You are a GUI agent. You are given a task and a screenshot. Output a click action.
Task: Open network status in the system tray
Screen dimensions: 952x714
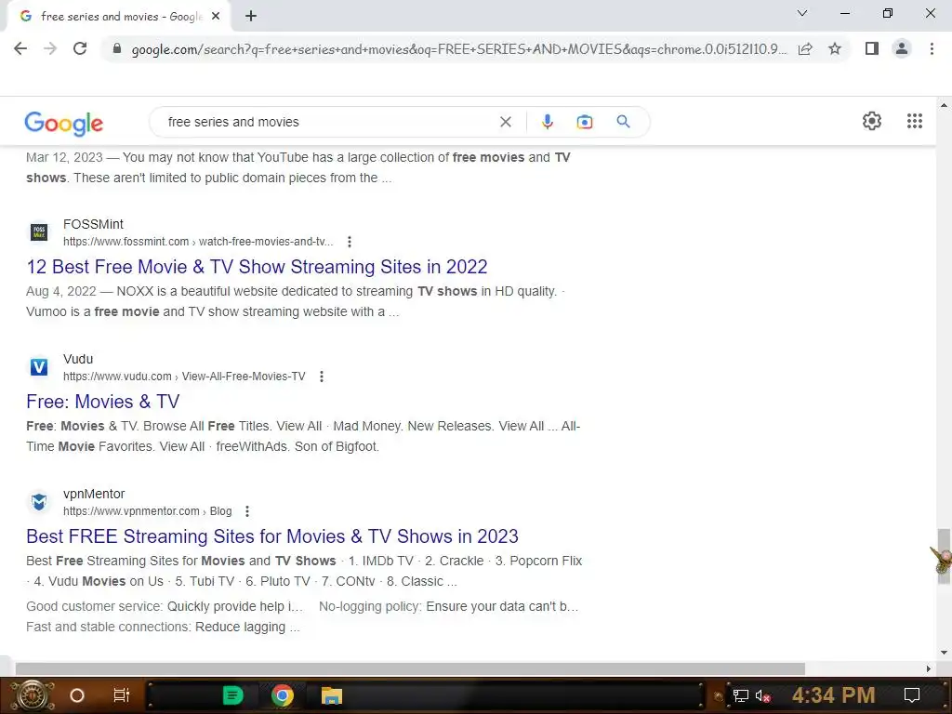point(740,695)
